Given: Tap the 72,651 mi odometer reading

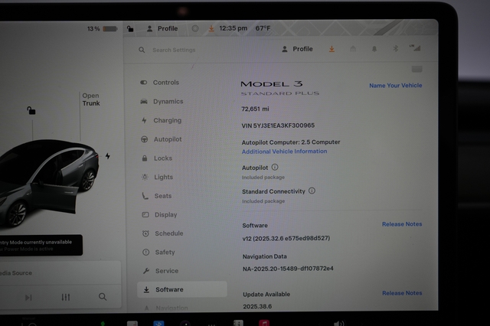Looking at the screenshot, I should click(x=255, y=109).
